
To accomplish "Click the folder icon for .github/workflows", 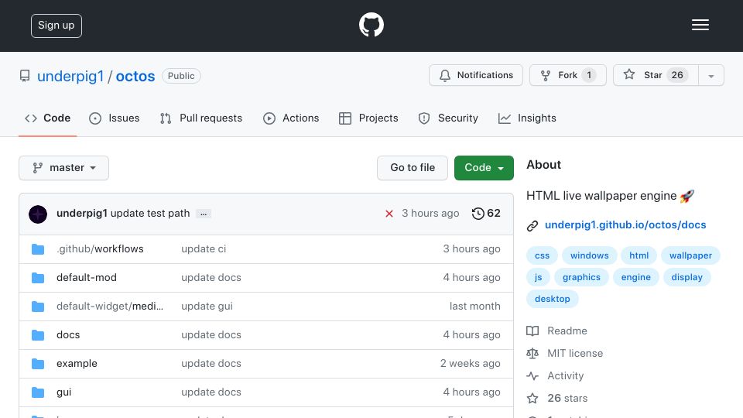I will point(38,249).
